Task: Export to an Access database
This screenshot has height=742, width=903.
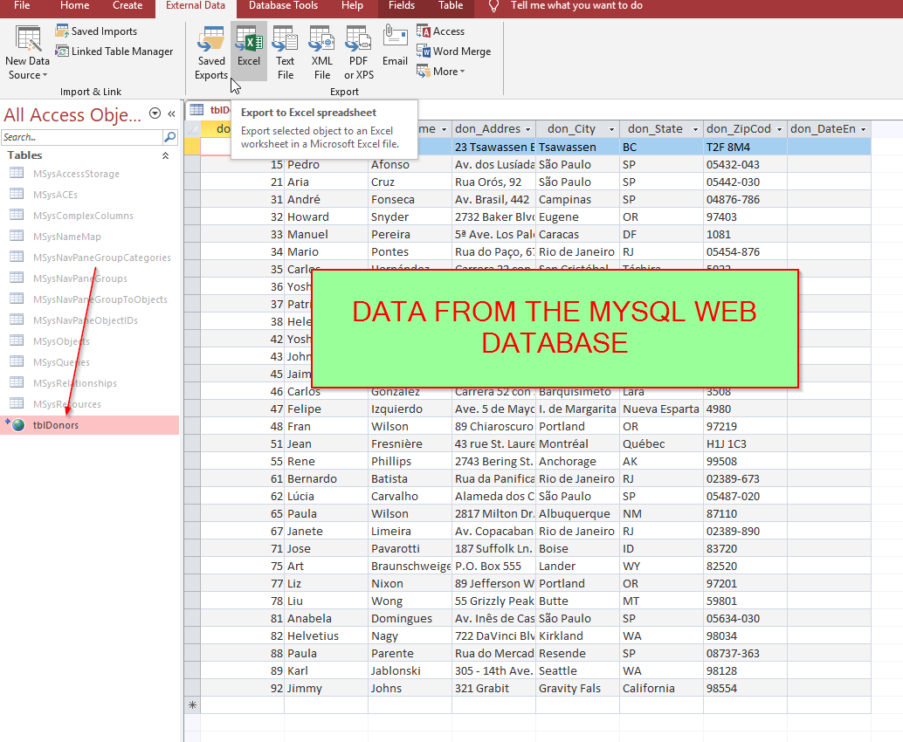Action: [x=440, y=31]
